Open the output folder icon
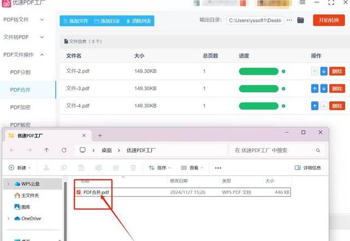350x241 pixels. (x=301, y=20)
